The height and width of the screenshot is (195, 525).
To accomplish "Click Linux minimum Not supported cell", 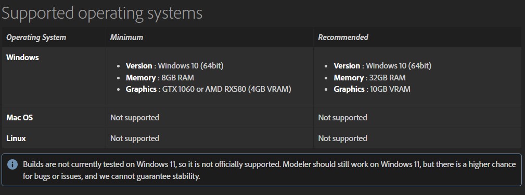I will pos(135,138).
